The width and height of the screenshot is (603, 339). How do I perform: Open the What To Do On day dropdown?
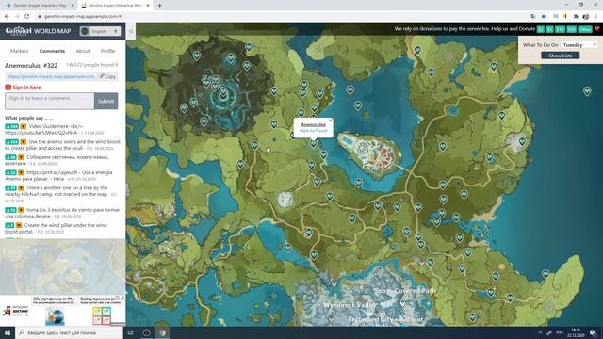click(579, 45)
